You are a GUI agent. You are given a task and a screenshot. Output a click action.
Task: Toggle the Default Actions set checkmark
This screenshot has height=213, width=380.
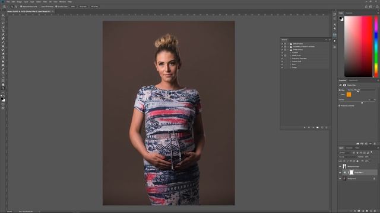pos(282,44)
